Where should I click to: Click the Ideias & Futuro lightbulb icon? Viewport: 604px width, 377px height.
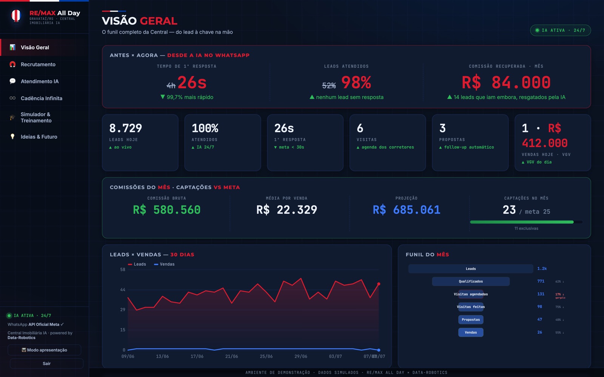[12, 136]
